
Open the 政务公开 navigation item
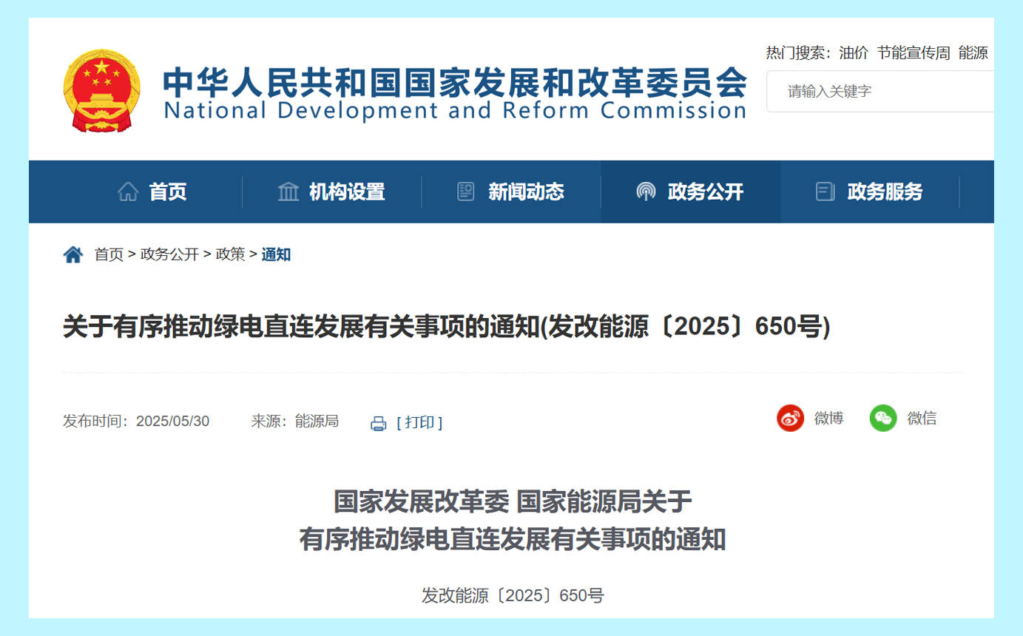tap(706, 192)
